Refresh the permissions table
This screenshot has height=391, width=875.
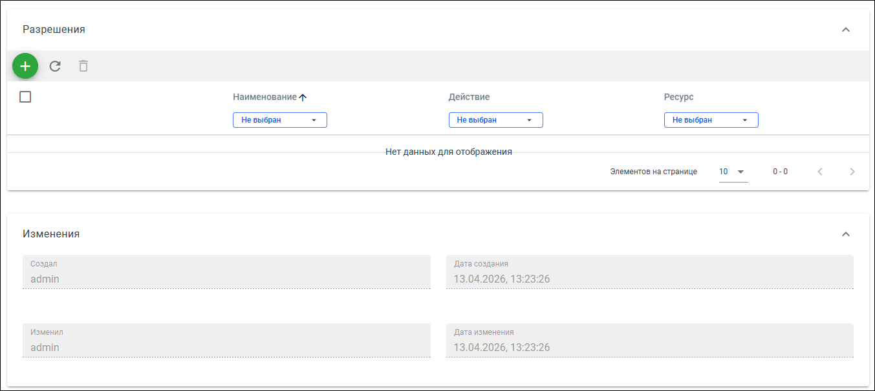(x=55, y=66)
